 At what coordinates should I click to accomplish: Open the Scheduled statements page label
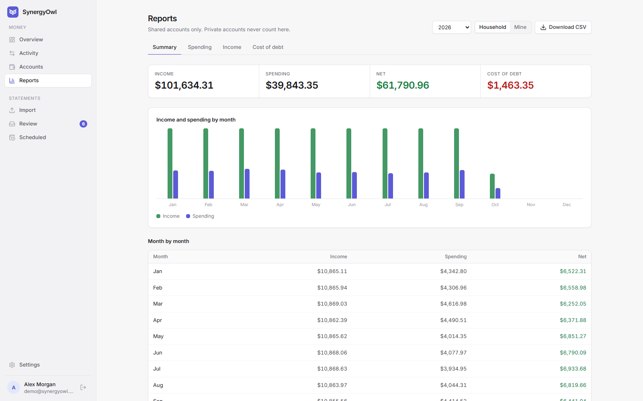pyautogui.click(x=33, y=138)
